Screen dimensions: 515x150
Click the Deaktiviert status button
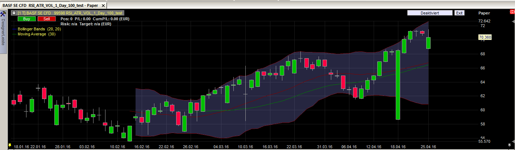(430, 13)
